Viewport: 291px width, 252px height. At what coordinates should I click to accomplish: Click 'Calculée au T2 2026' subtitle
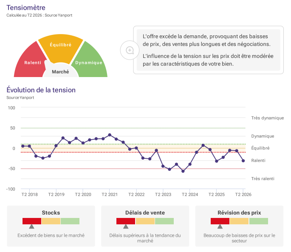(40, 15)
